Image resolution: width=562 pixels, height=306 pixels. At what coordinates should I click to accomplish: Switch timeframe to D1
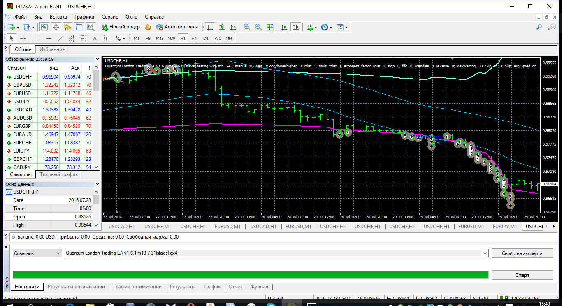(x=206, y=38)
